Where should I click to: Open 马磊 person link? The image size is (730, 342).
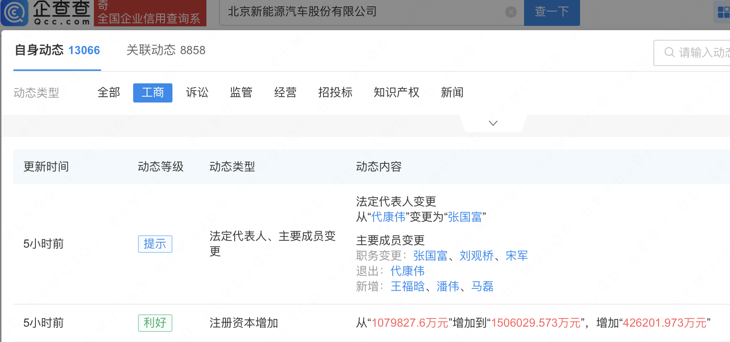(482, 286)
